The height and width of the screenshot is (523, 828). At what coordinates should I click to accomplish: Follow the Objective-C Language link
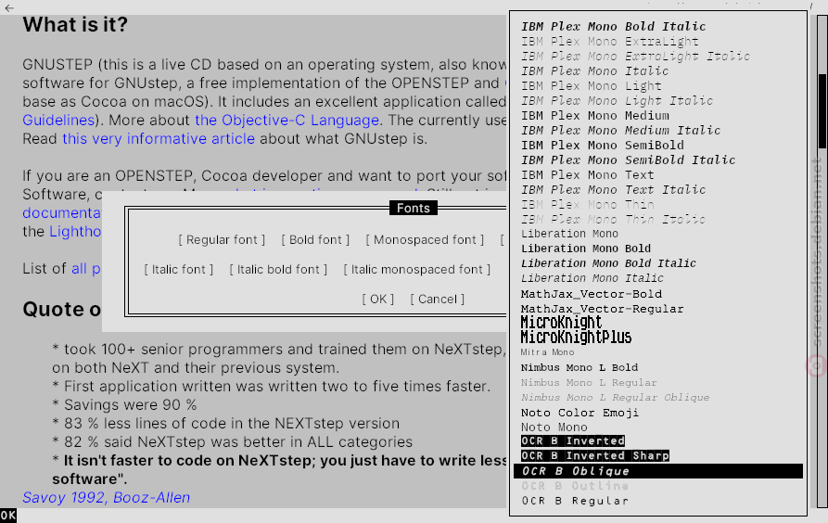pos(287,120)
